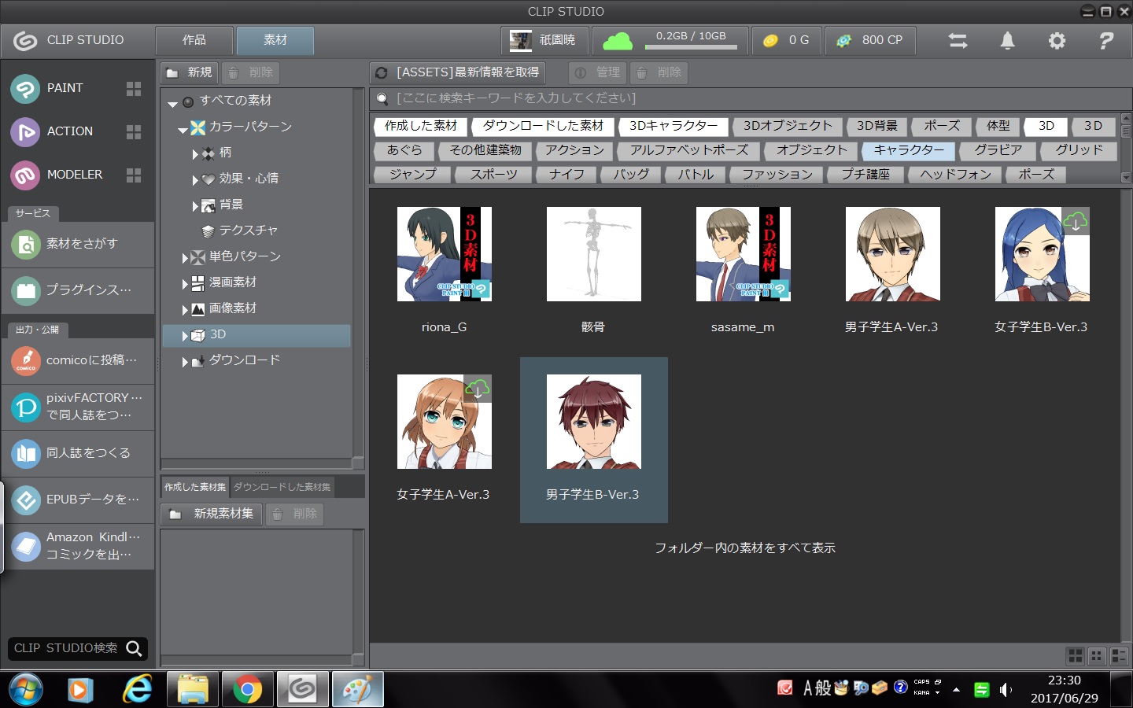Select the 作成した素材集 tab
Viewport: 1133px width, 708px height.
click(x=194, y=487)
